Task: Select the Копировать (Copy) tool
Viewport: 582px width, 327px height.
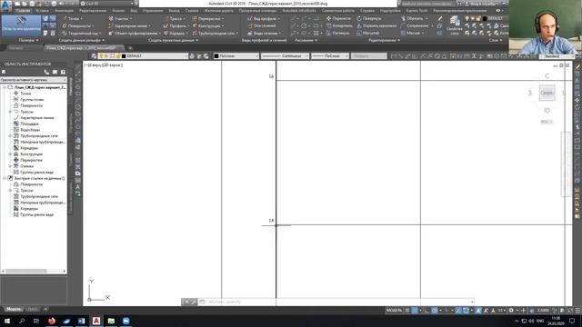Action: pyautogui.click(x=339, y=25)
